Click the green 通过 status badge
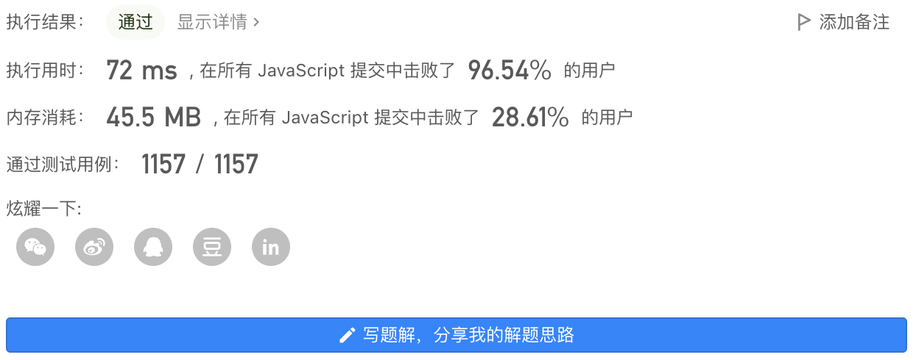916x360 pixels. click(135, 22)
